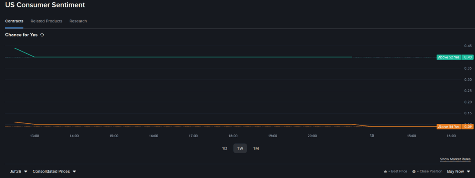Screen dimensions: 475x178
Task: Click the 0.09 orange price tag
Action: pos(467,127)
